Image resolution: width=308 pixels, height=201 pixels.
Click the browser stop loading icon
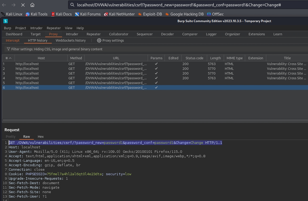pos(23,5)
